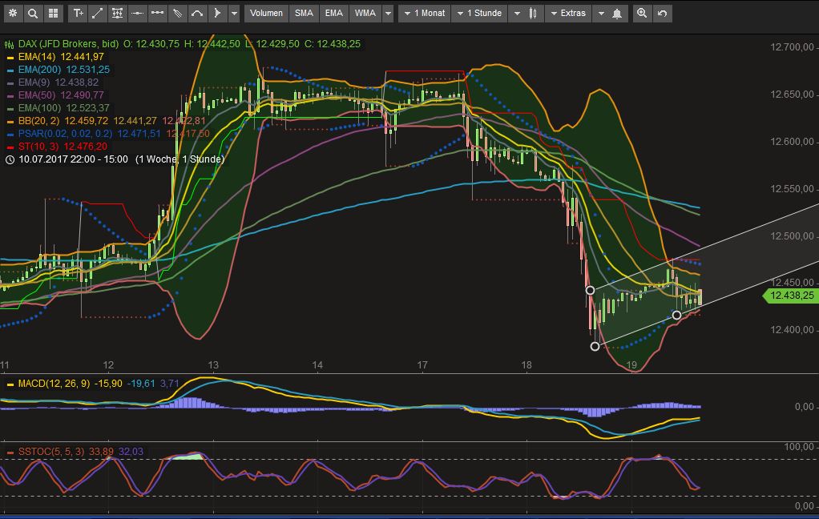Open the 1 Stunde interval dropdown
The height and width of the screenshot is (519, 819).
[x=479, y=14]
